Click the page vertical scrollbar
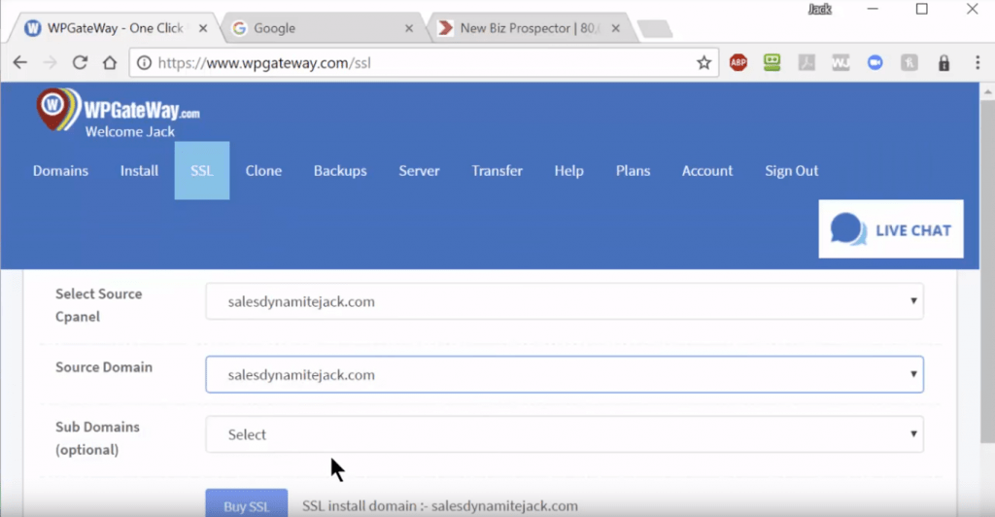This screenshot has width=995, height=517. [987, 273]
